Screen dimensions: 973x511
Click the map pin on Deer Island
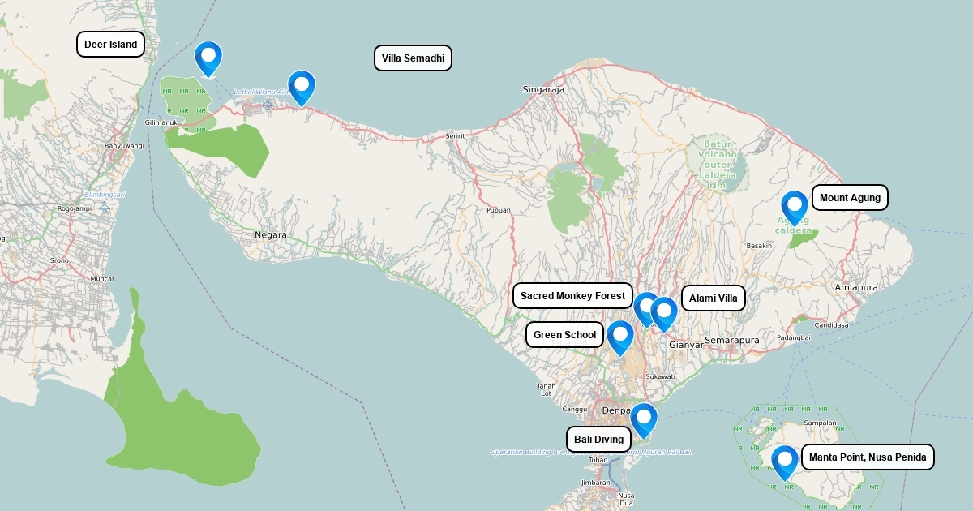point(208,57)
